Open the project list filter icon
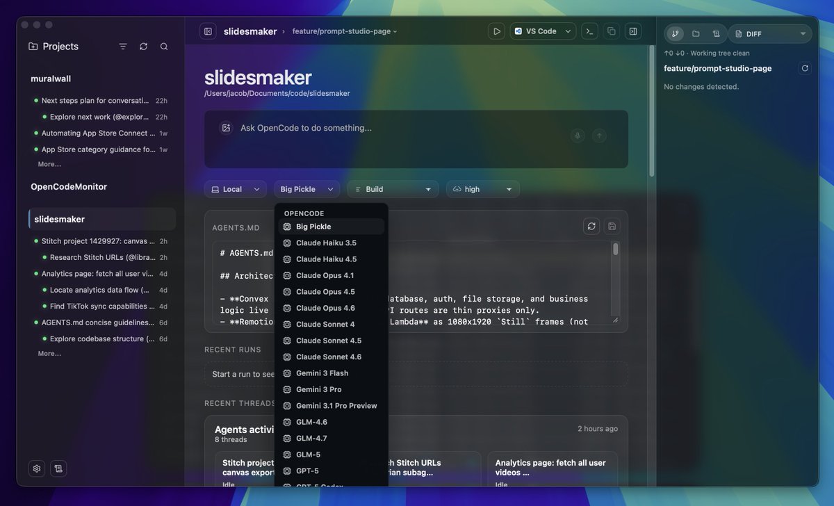This screenshot has width=834, height=506. [123, 47]
